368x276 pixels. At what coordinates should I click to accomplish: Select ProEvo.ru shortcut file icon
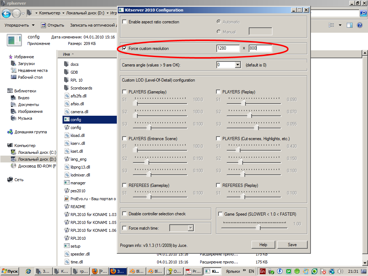(66, 198)
